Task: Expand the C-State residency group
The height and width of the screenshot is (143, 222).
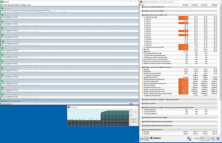Action: click(140, 99)
